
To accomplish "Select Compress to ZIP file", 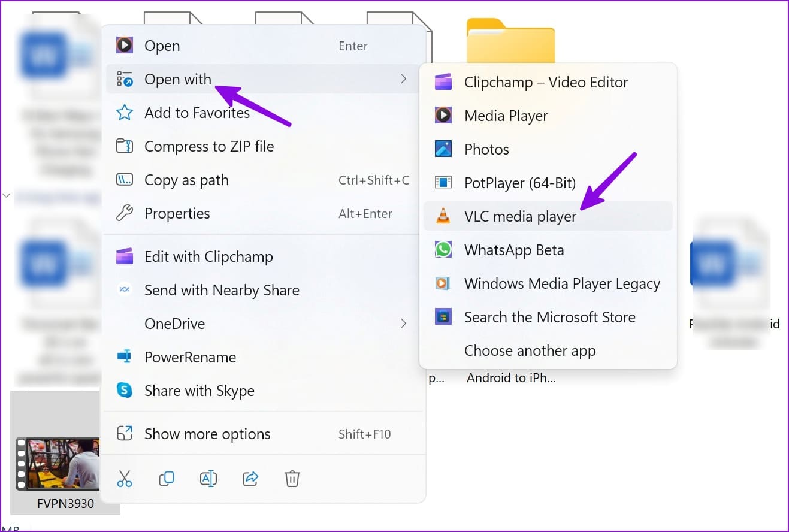I will [x=264, y=146].
